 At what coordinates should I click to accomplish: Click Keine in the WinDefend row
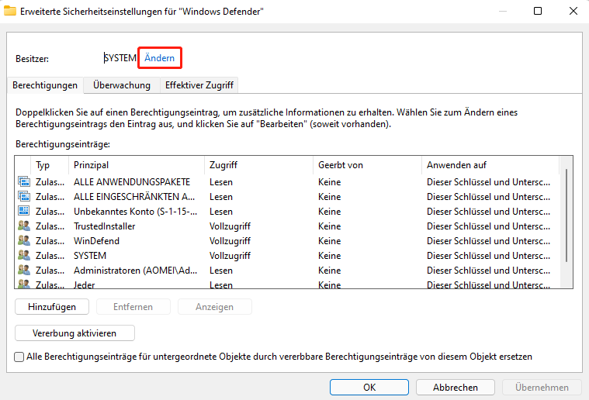pyautogui.click(x=330, y=240)
